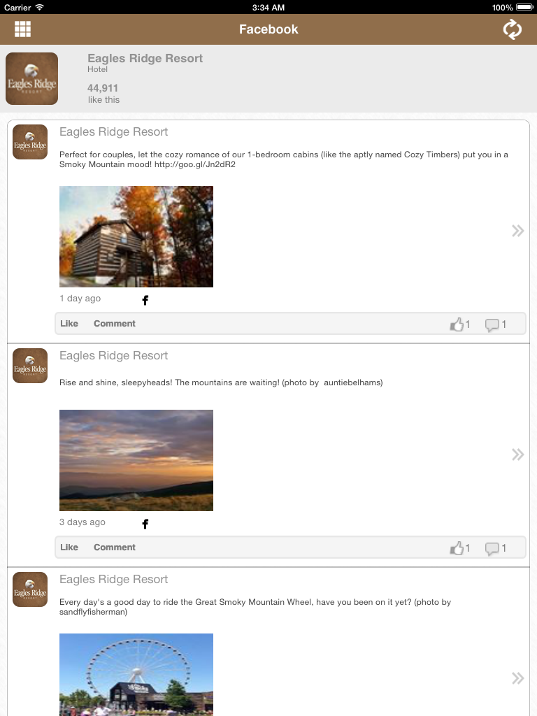Comment on the cabin post
This screenshot has width=537, height=716.
coord(115,323)
